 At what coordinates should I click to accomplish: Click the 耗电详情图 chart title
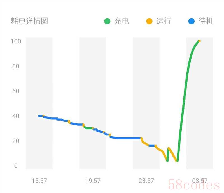(29, 21)
